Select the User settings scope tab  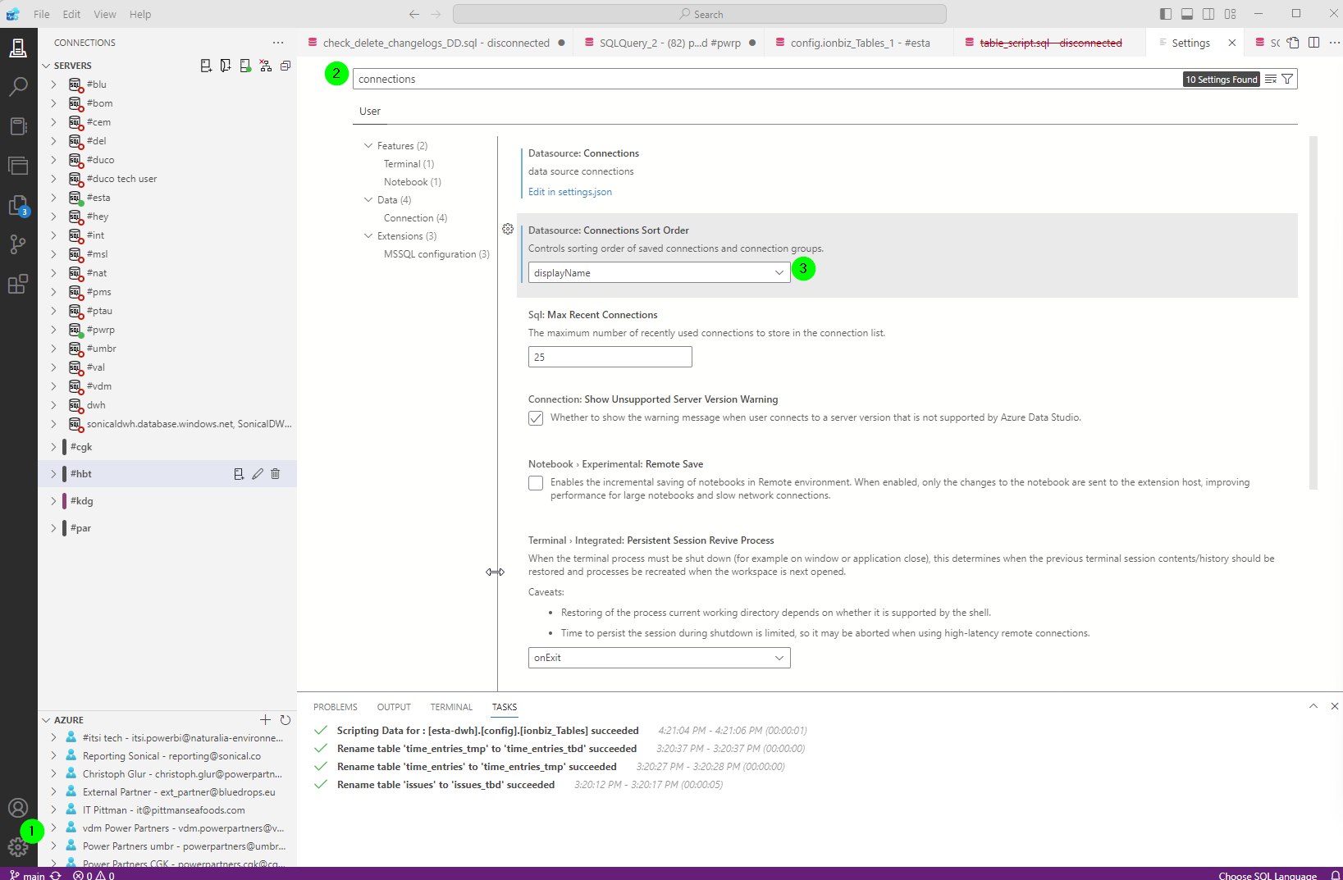point(370,112)
